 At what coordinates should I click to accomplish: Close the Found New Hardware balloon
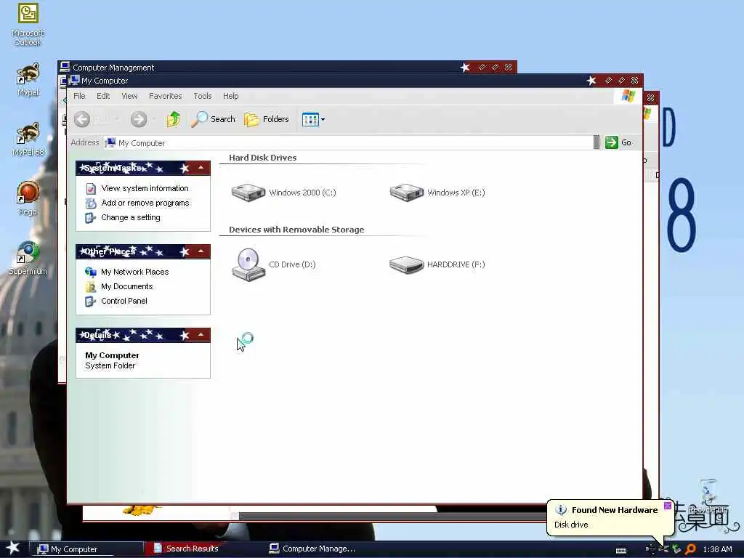[667, 506]
